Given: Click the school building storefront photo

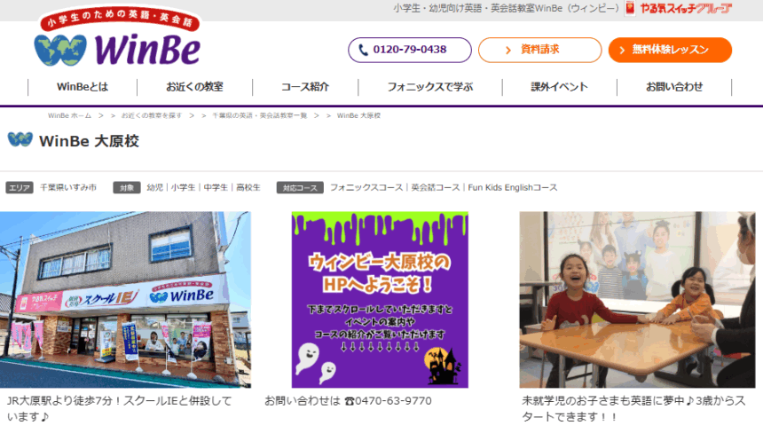Looking at the screenshot, I should tap(125, 299).
